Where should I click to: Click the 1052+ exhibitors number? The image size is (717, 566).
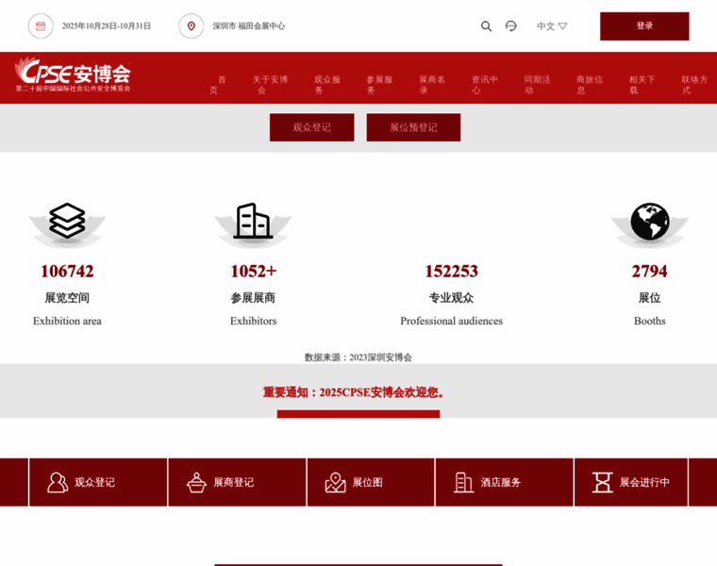coord(254,271)
